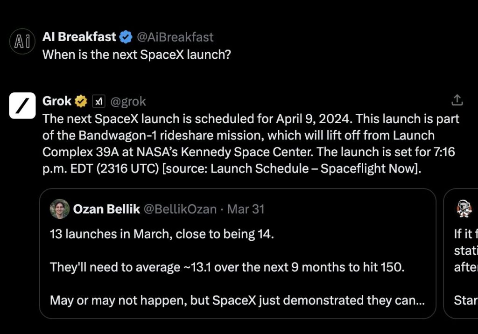Click the blue verified badge next to AI Breakfast

(x=126, y=37)
